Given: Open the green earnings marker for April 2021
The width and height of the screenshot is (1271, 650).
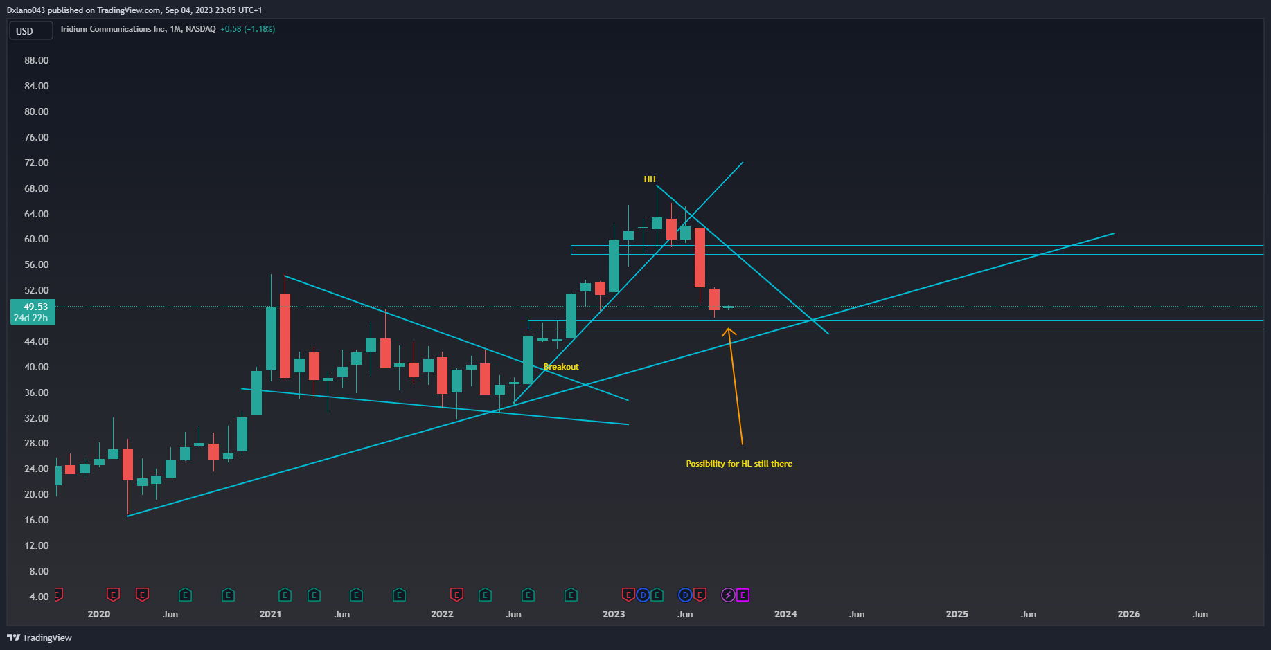Looking at the screenshot, I should pos(314,595).
